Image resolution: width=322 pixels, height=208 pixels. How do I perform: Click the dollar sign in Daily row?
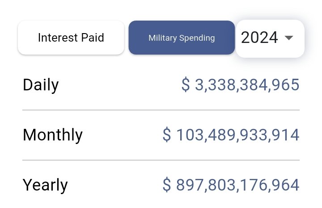186,85
